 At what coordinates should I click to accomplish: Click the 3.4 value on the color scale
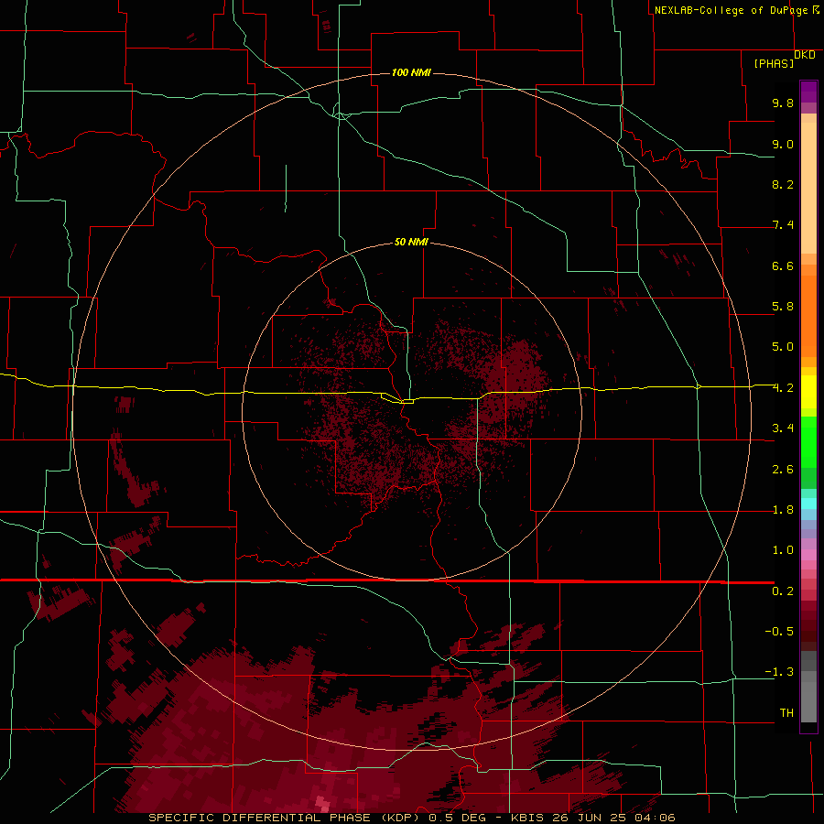pos(783,428)
